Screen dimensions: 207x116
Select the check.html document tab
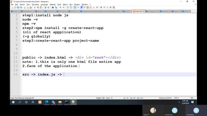point(138,11)
